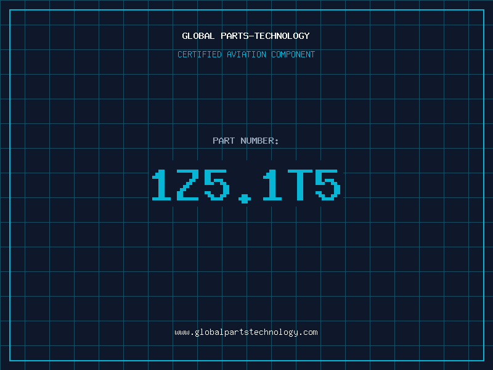Click the PART NUMBER: label
Viewport: 493px width, 370px height.
(245, 141)
